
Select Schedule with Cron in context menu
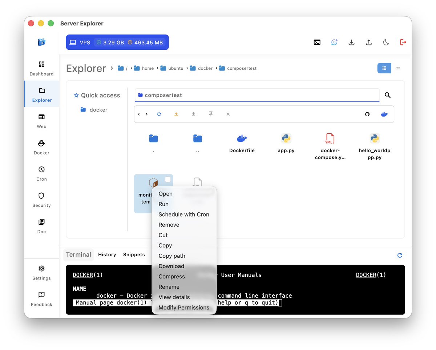184,214
